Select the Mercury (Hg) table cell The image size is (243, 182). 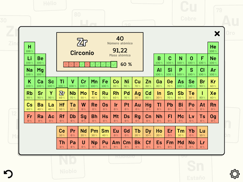(x=148, y=106)
